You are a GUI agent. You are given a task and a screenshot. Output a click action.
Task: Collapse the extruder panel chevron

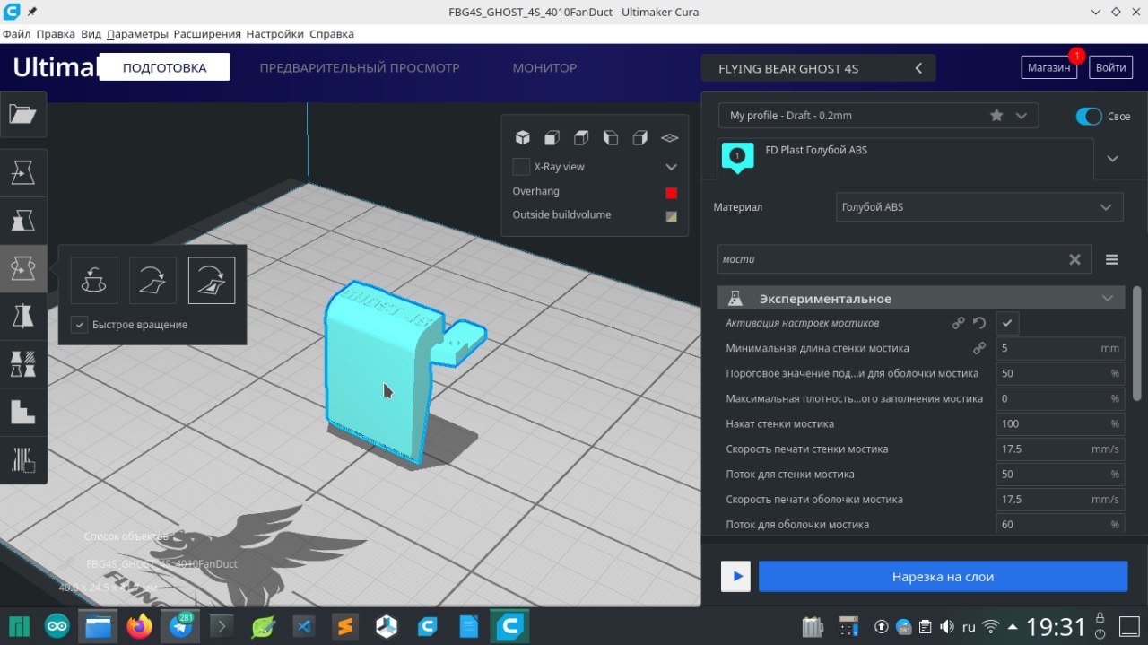pyautogui.click(x=1113, y=159)
